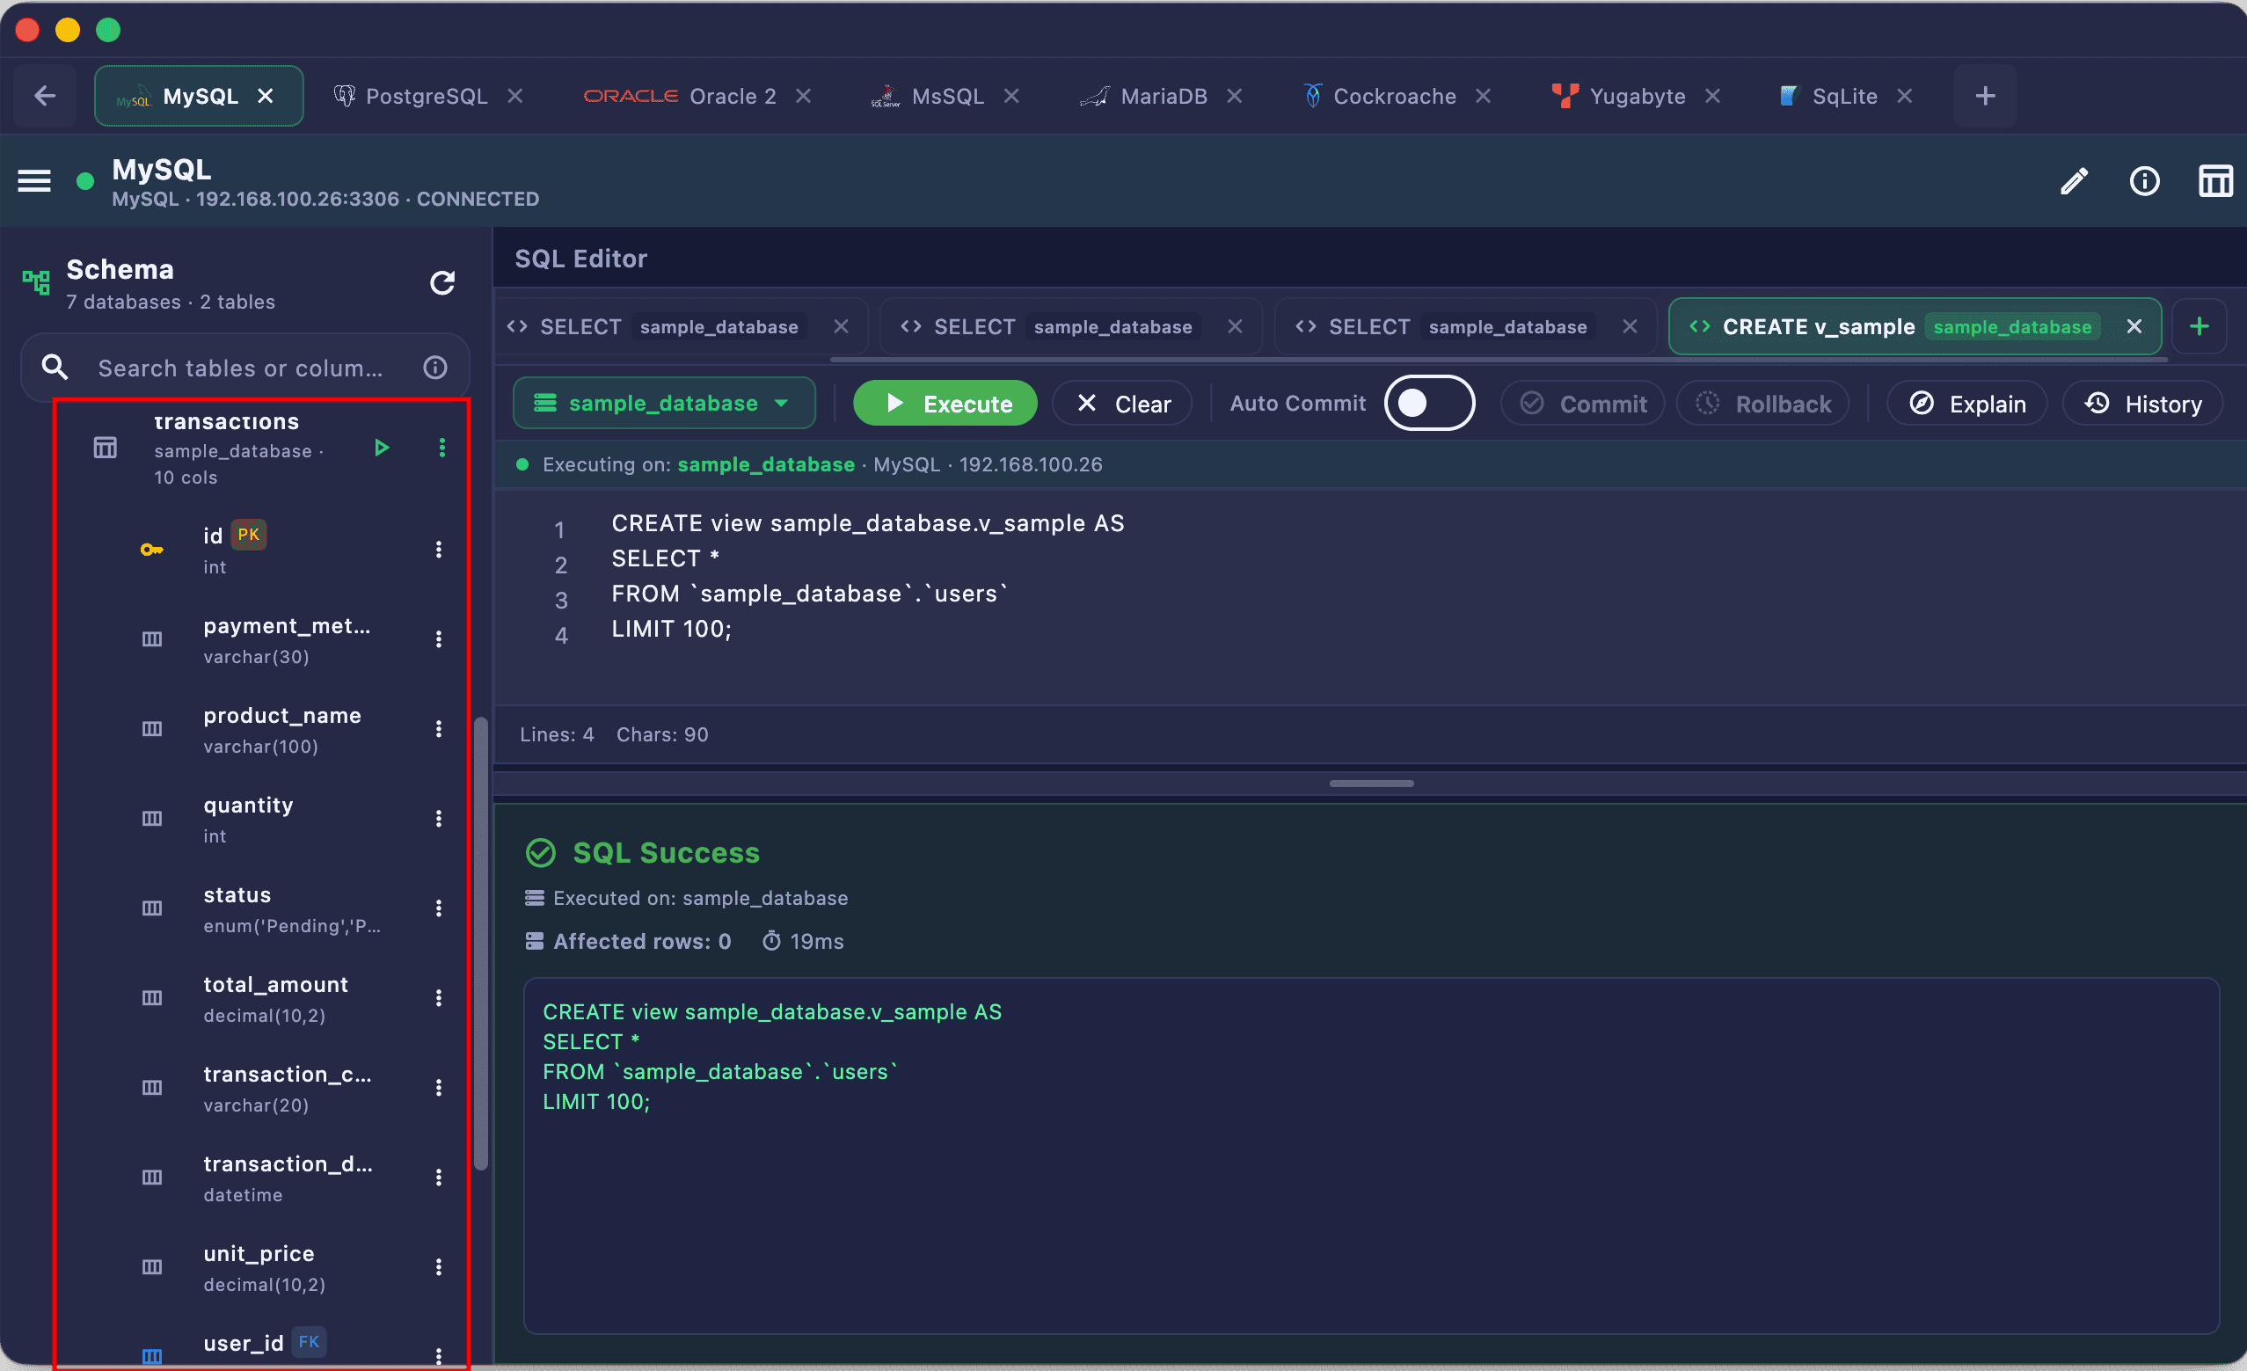This screenshot has height=1371, width=2247.
Task: Add a new SQL editor tab
Action: pos(2200,326)
